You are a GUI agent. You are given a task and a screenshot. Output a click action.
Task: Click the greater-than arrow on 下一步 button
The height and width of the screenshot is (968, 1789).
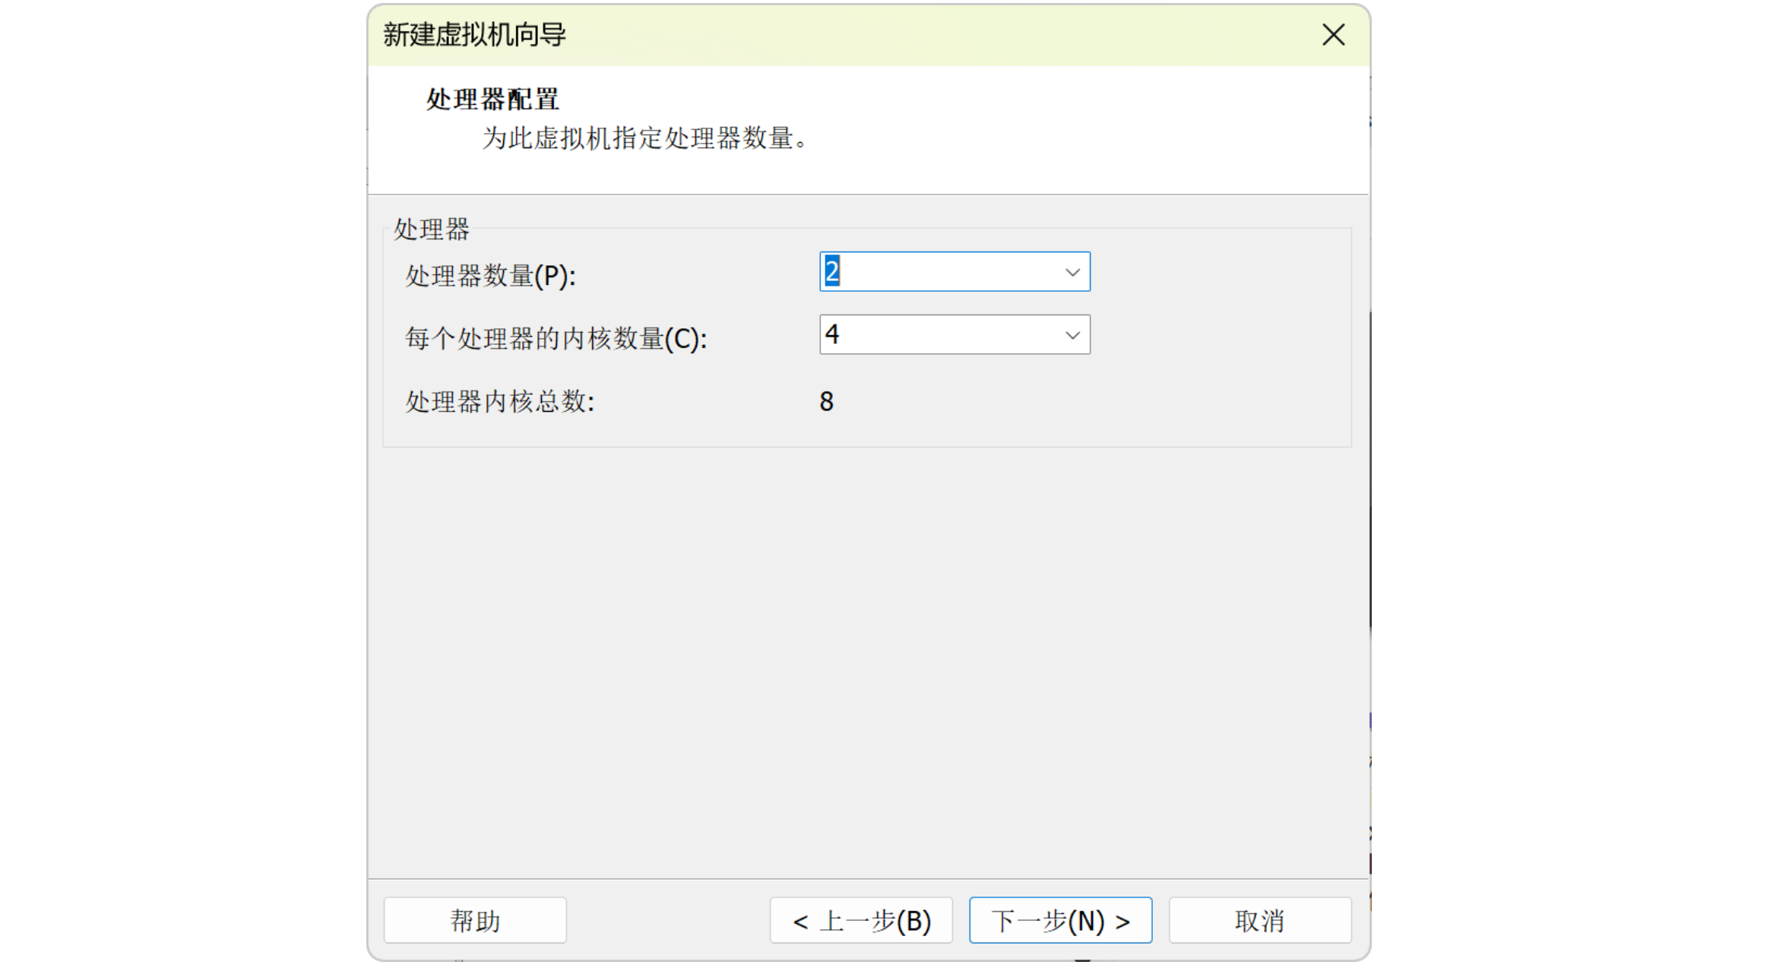(1122, 922)
